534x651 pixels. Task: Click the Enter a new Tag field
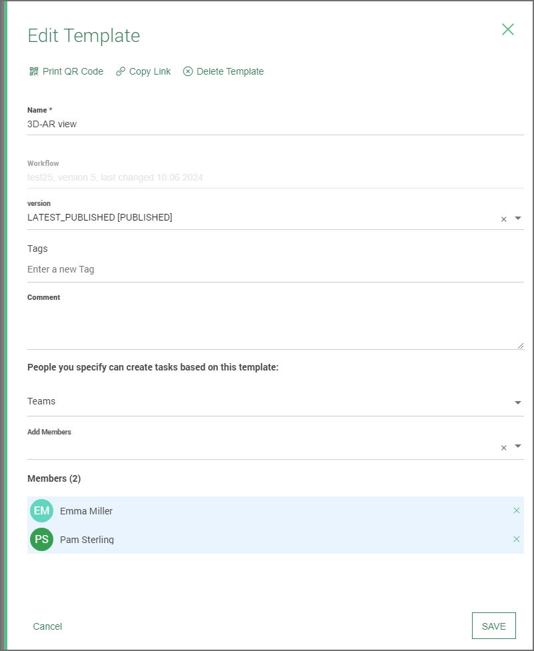pos(267,269)
